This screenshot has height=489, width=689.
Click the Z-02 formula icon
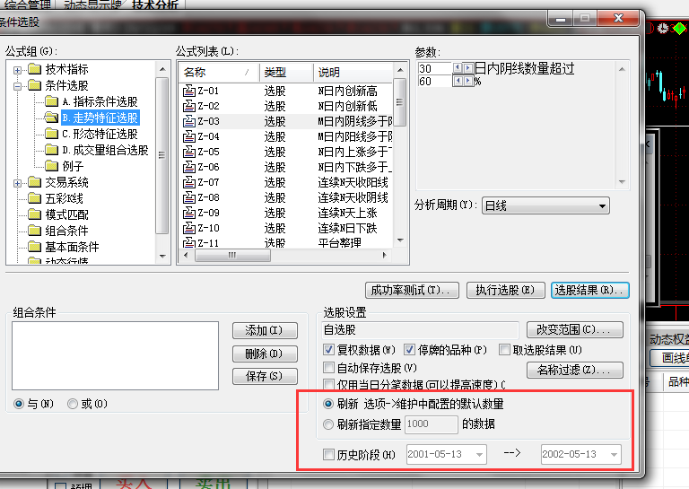tap(189, 106)
